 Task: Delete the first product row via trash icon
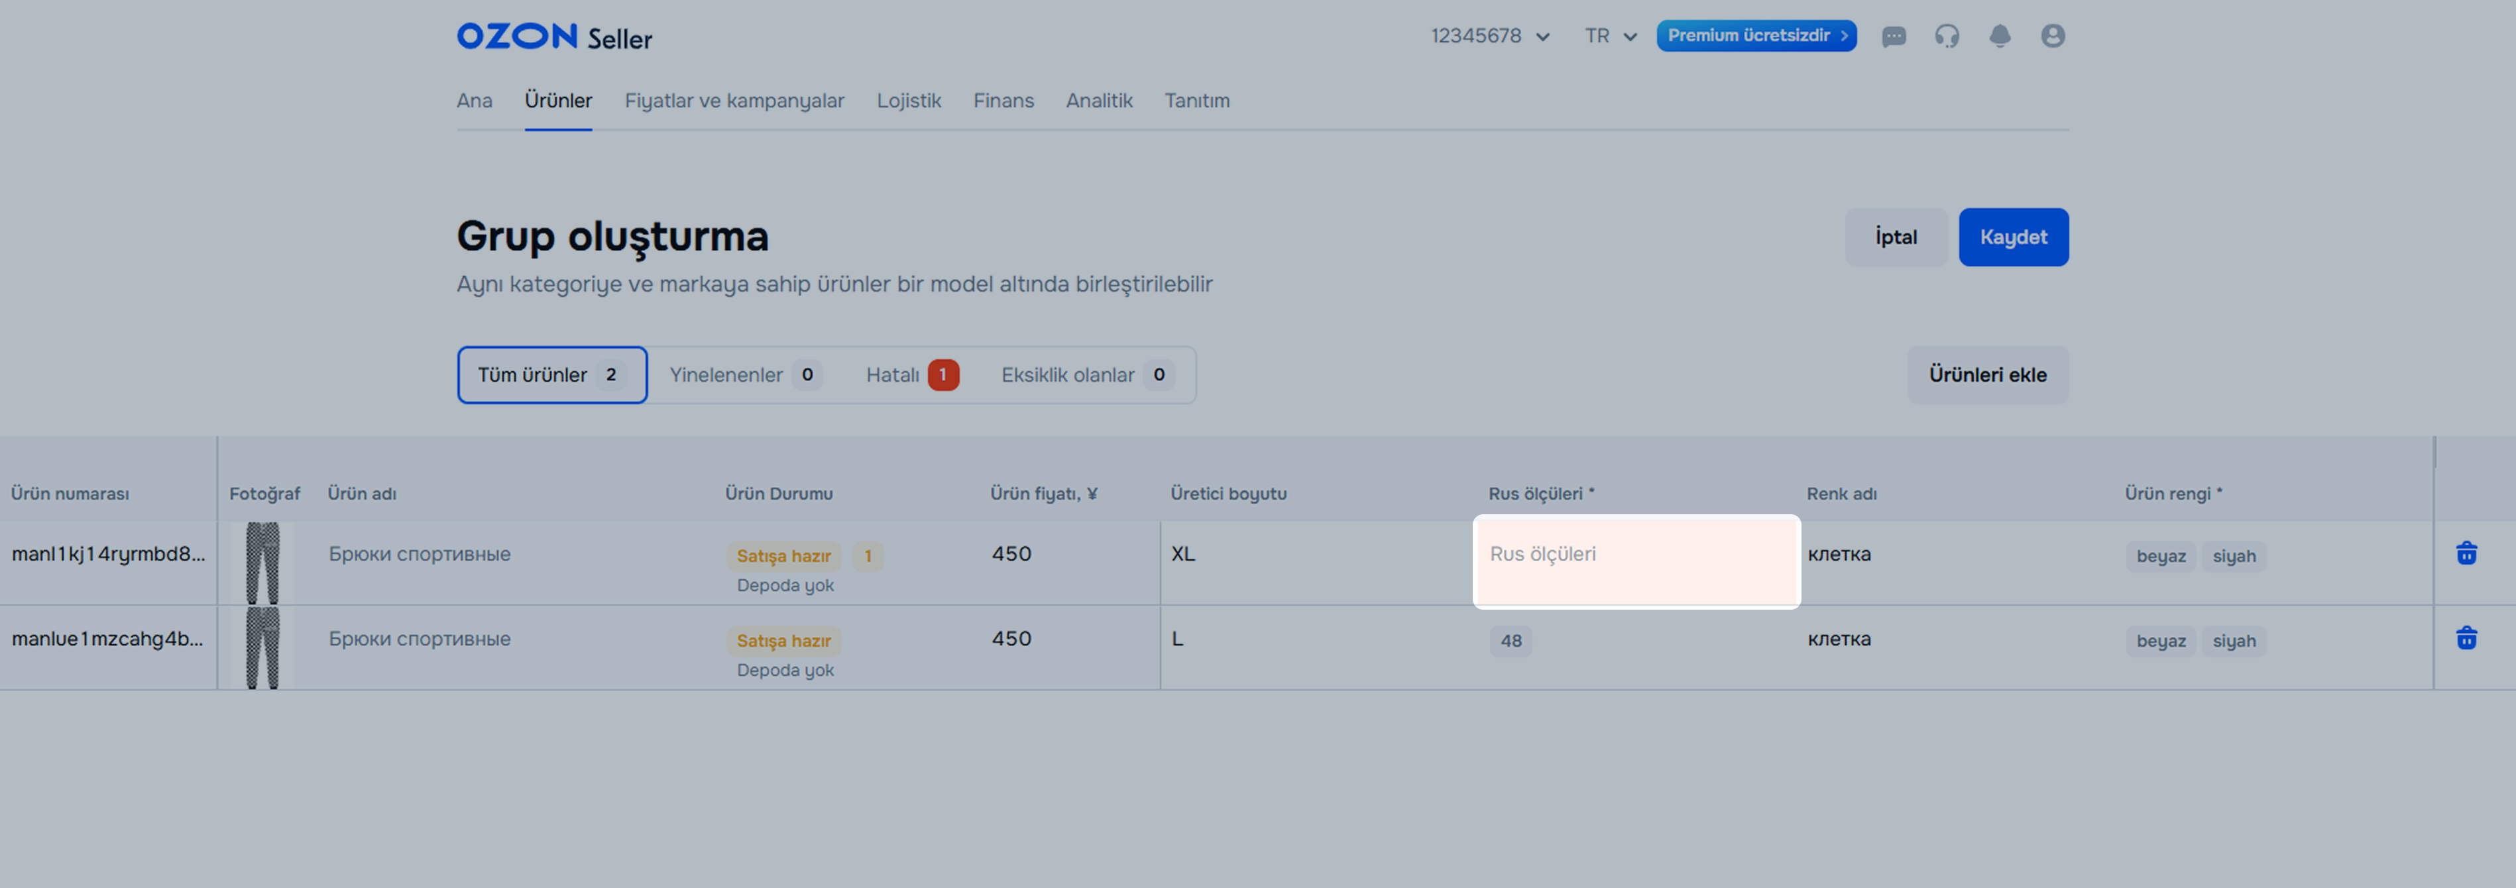pyautogui.click(x=2465, y=553)
